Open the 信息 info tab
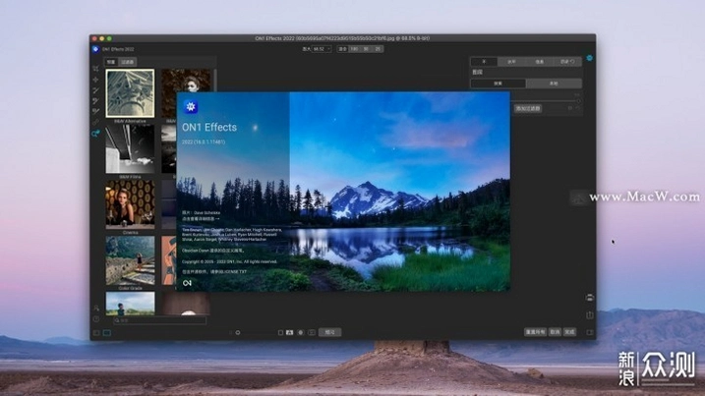The height and width of the screenshot is (396, 705). click(x=540, y=62)
